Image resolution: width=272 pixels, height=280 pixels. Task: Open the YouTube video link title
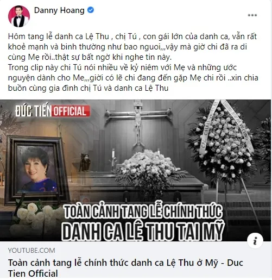125,268
